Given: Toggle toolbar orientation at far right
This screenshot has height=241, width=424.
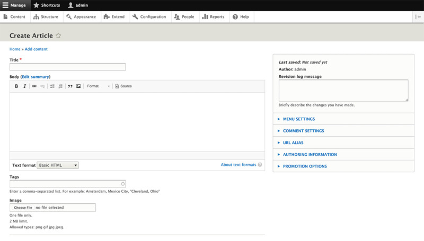Looking at the screenshot, I should tap(418, 17).
